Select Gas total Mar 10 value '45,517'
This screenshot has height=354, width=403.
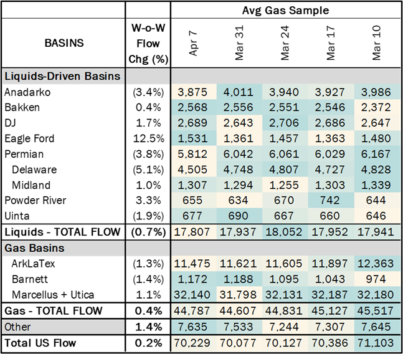tap(376, 311)
